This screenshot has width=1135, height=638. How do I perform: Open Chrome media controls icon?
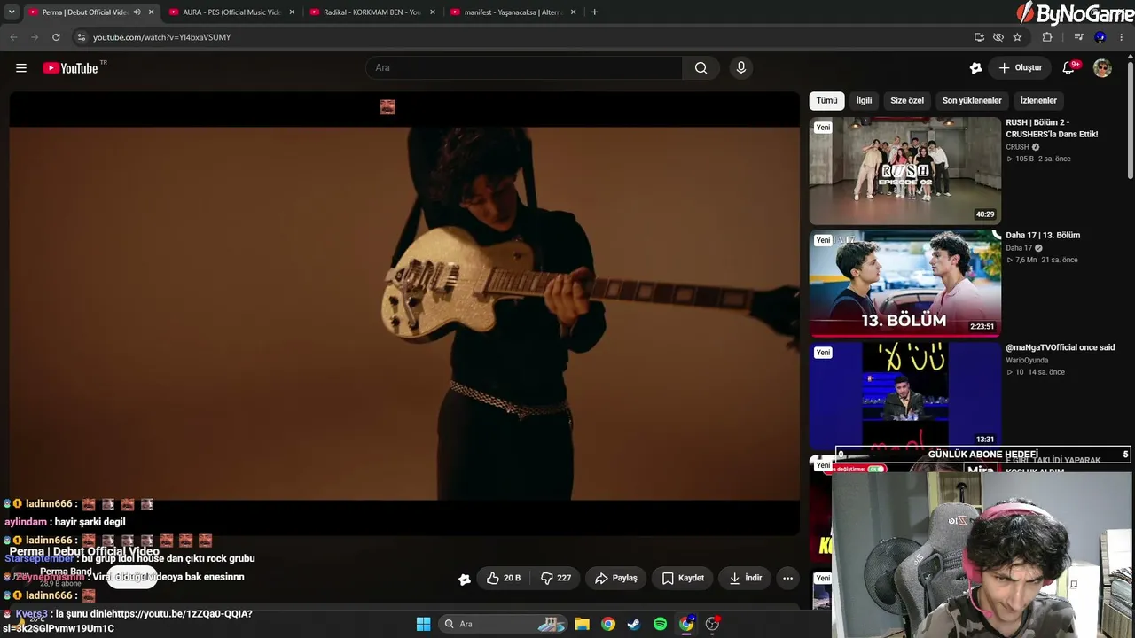tap(1078, 37)
